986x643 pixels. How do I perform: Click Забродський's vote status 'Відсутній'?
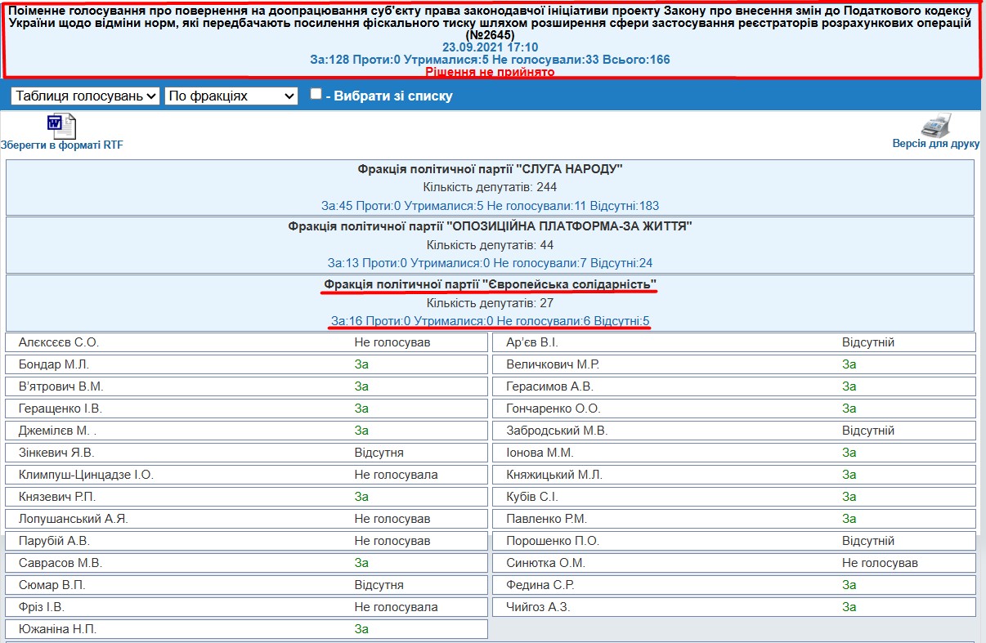click(x=868, y=431)
